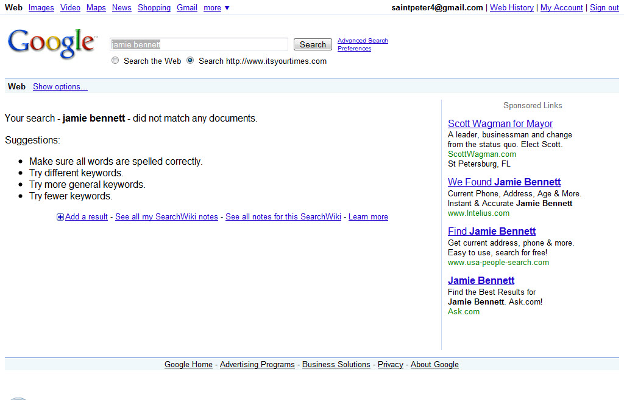Expand the more dropdown arrow

point(227,8)
